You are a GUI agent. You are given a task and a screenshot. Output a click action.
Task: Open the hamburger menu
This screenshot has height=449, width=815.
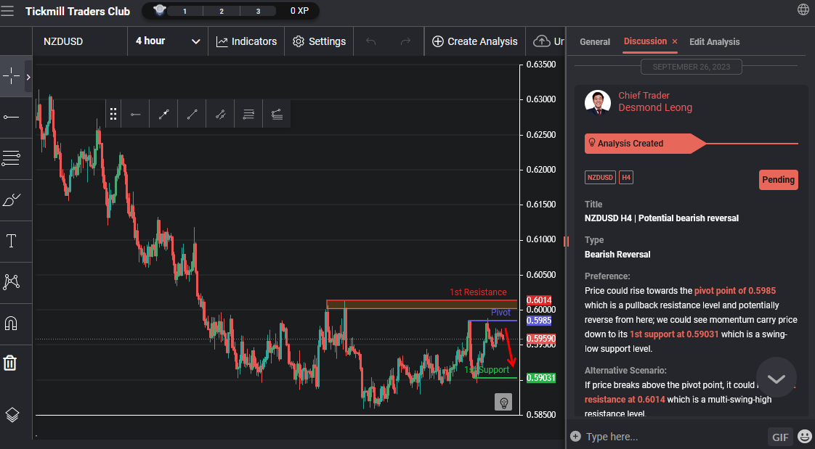click(x=7, y=11)
